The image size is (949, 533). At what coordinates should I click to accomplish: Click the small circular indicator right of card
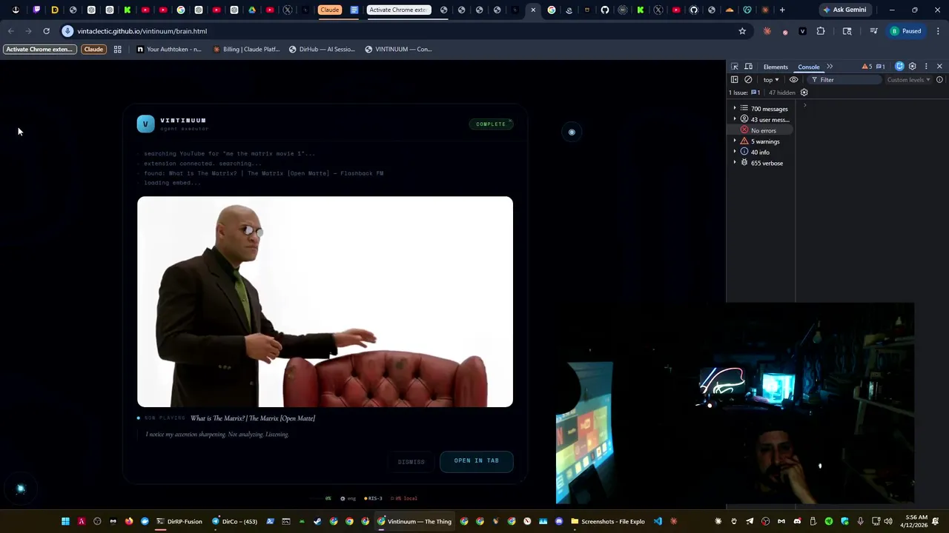(572, 133)
